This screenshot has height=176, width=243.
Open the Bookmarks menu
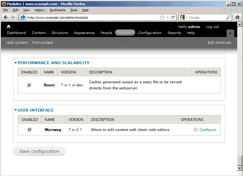[57, 10]
